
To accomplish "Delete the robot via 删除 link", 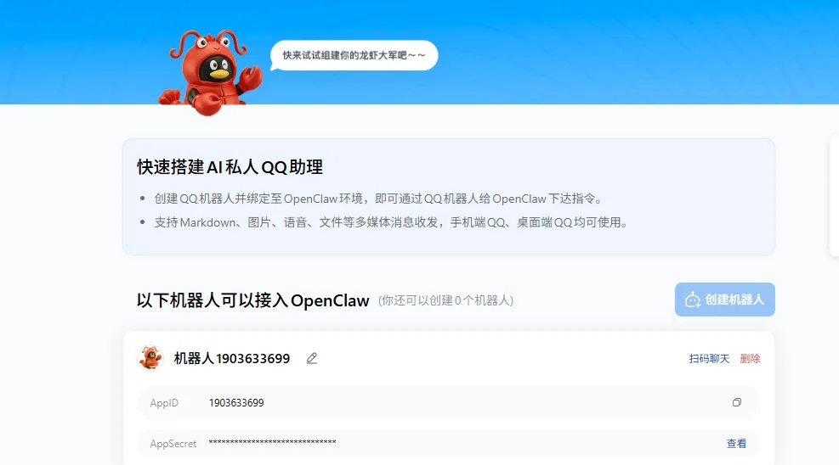I will [751, 359].
